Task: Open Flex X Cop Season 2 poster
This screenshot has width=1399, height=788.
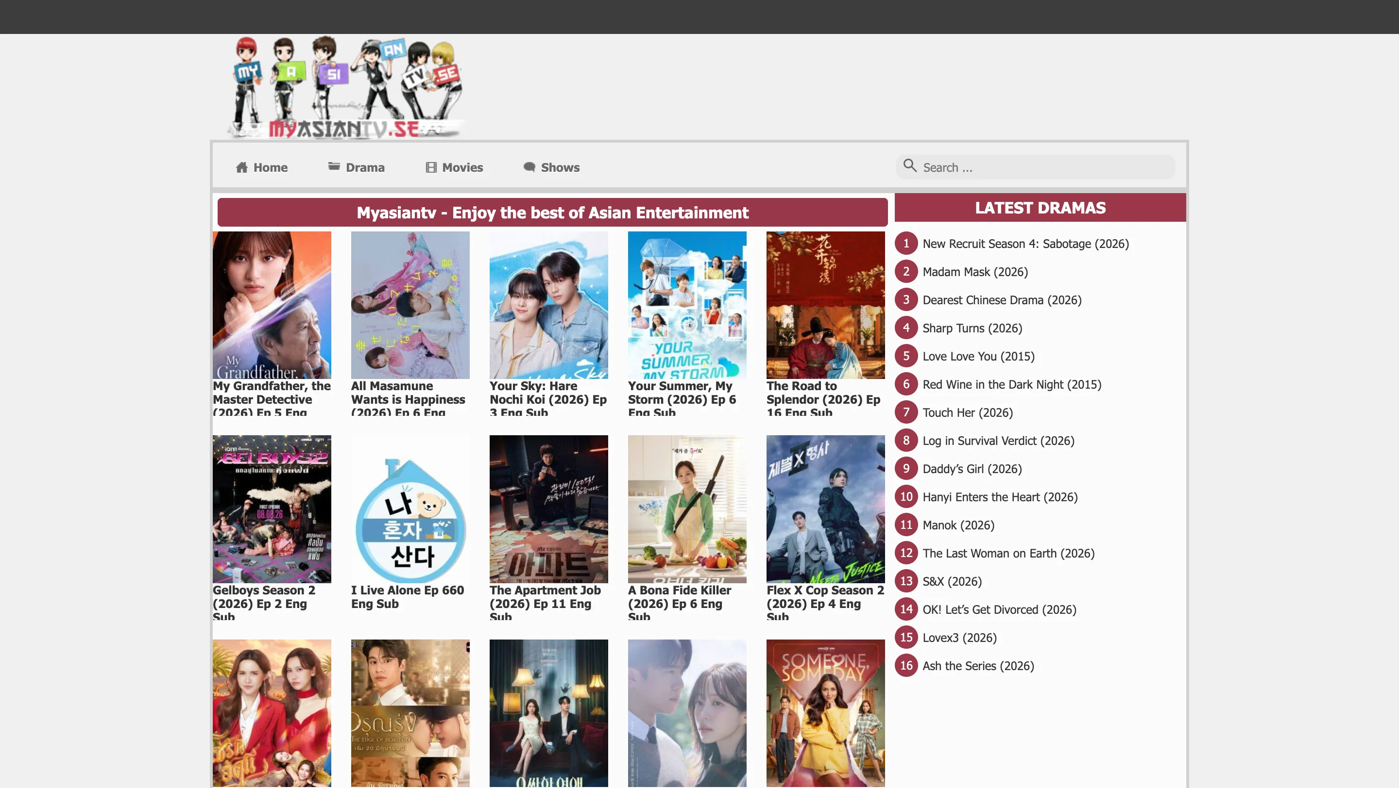Action: pos(826,509)
